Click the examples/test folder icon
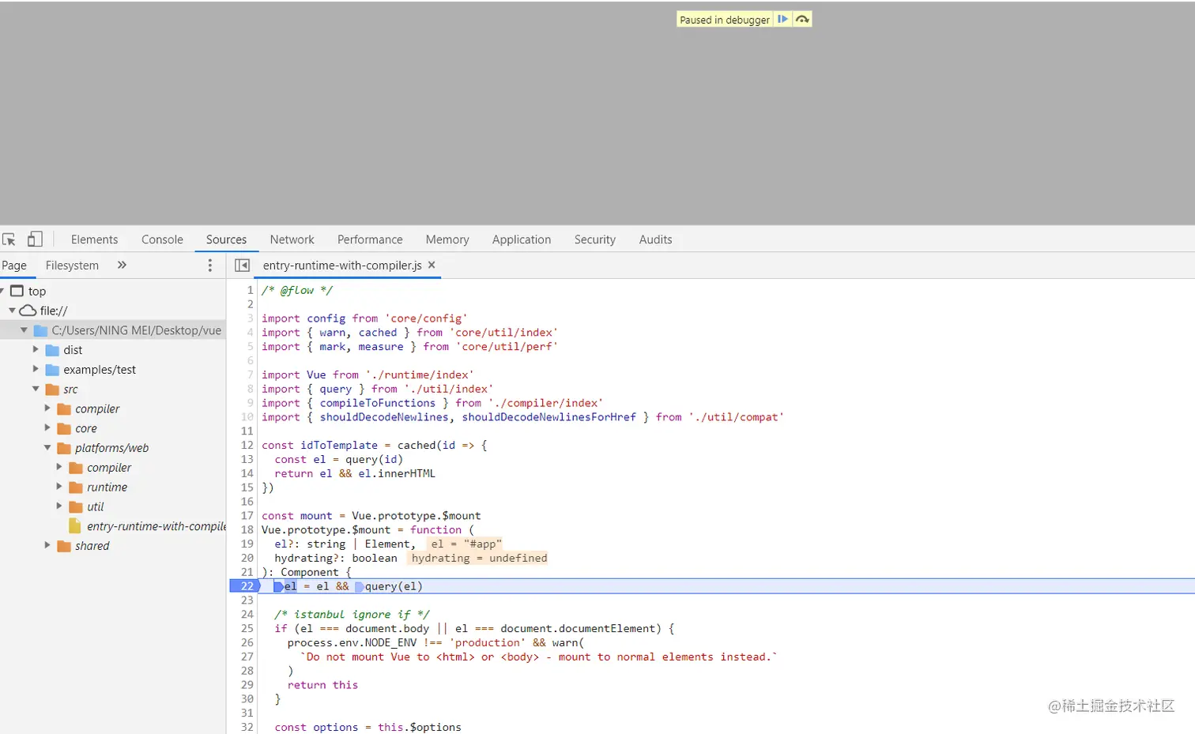The image size is (1195, 734). pyautogui.click(x=52, y=370)
